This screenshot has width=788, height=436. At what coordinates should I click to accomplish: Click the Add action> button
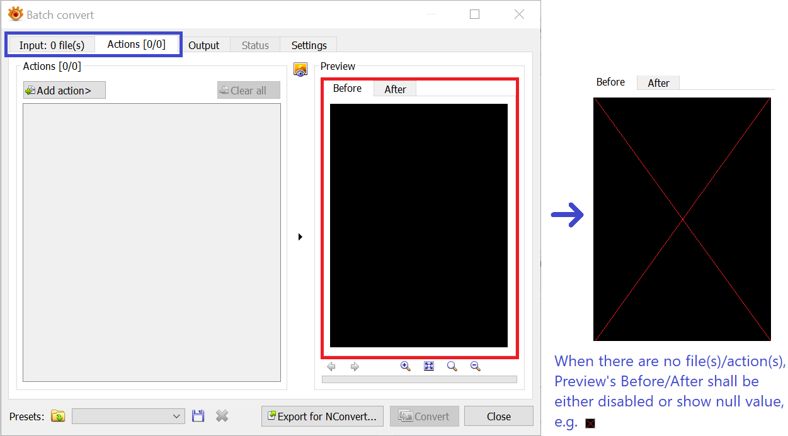point(64,91)
